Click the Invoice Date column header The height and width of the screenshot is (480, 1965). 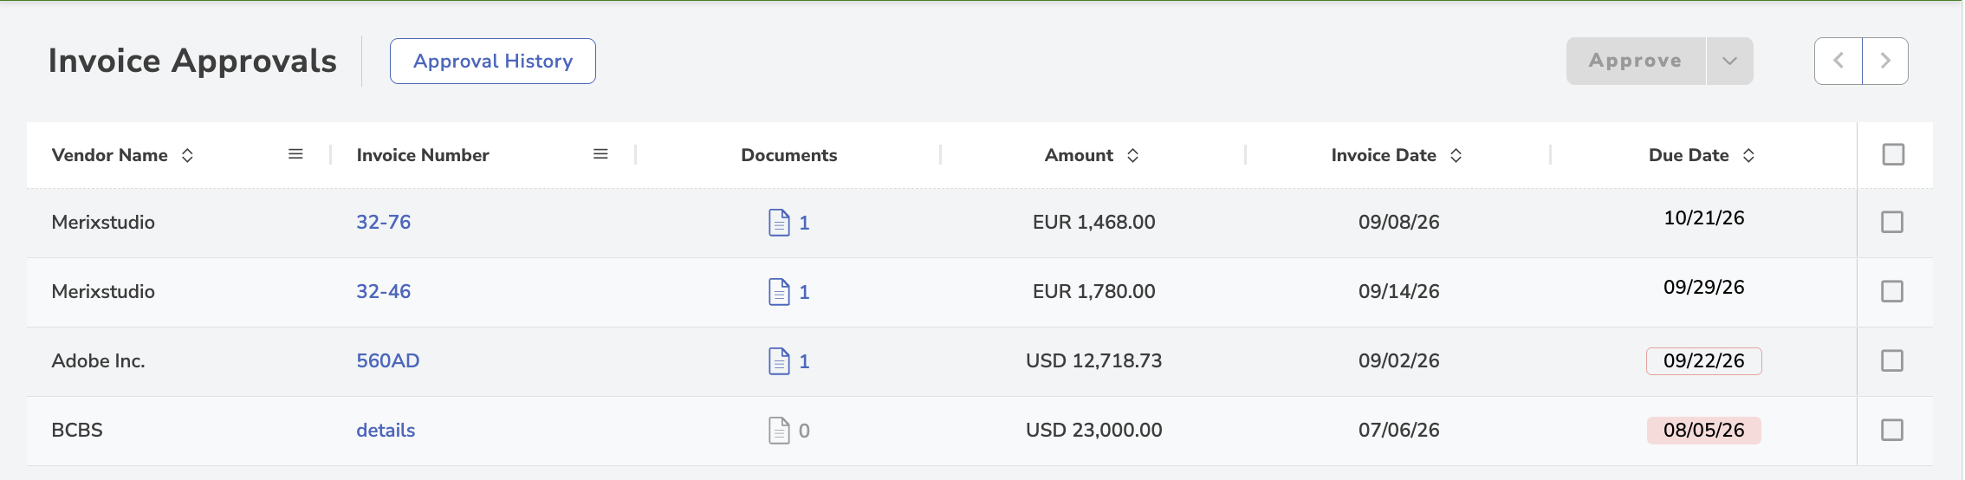coord(1384,155)
